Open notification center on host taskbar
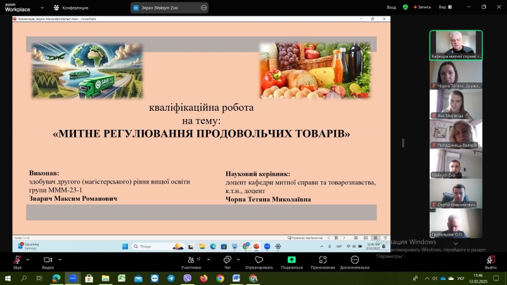Screen dimensions: 507x285 496,278
